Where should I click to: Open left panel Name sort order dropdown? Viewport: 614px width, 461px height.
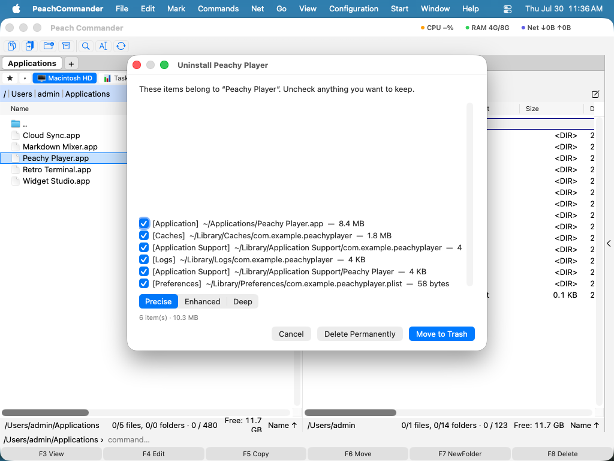tap(282, 426)
